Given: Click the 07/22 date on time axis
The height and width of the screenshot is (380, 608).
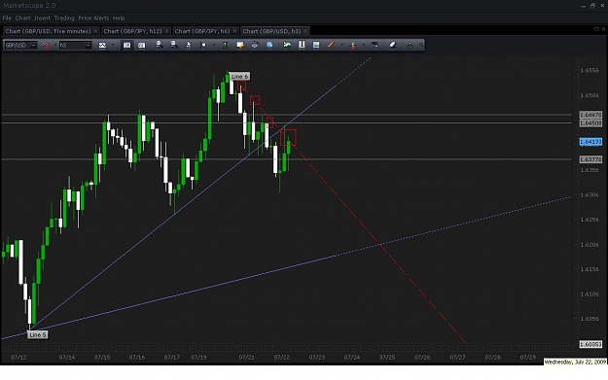Looking at the screenshot, I should tap(281, 357).
